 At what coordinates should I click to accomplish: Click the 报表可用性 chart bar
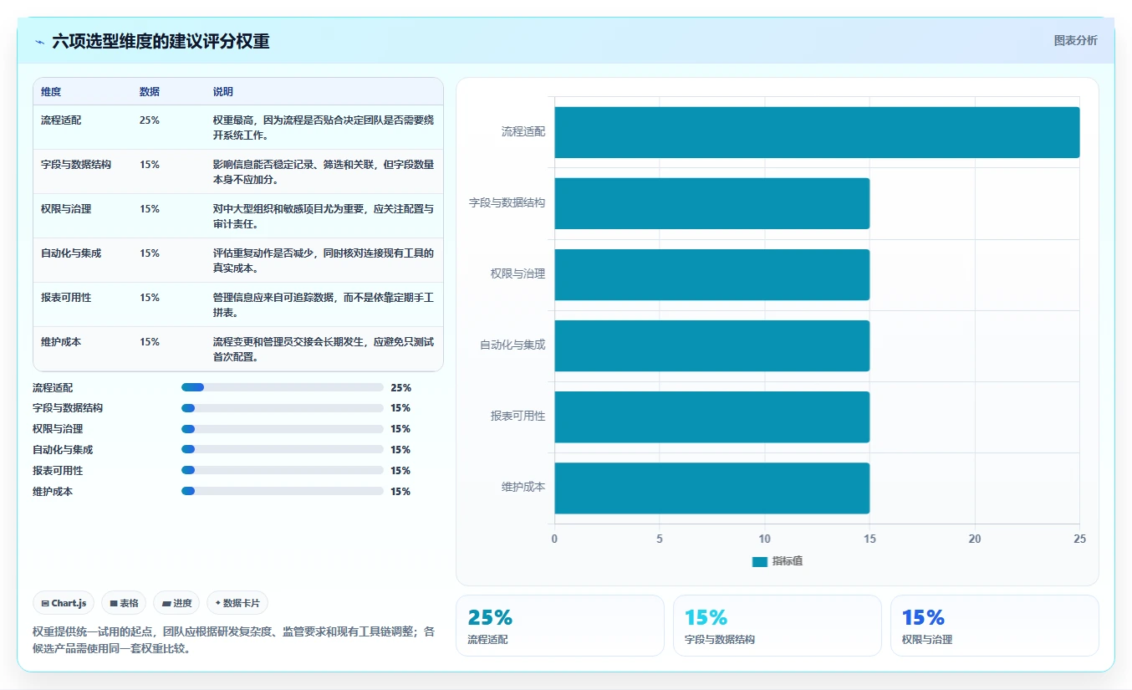tap(712, 417)
